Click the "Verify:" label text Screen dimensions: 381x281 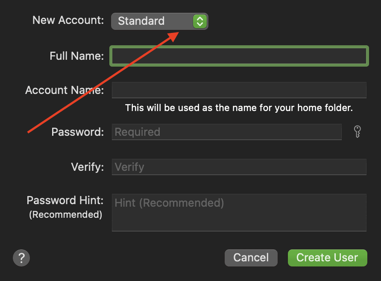88,167
